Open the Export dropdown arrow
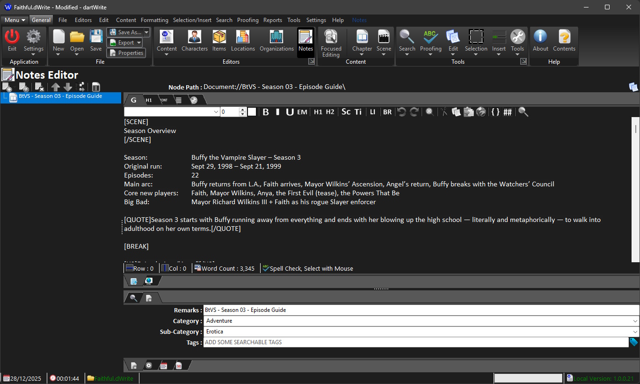Screen dimensions: 640x384 tap(139, 43)
